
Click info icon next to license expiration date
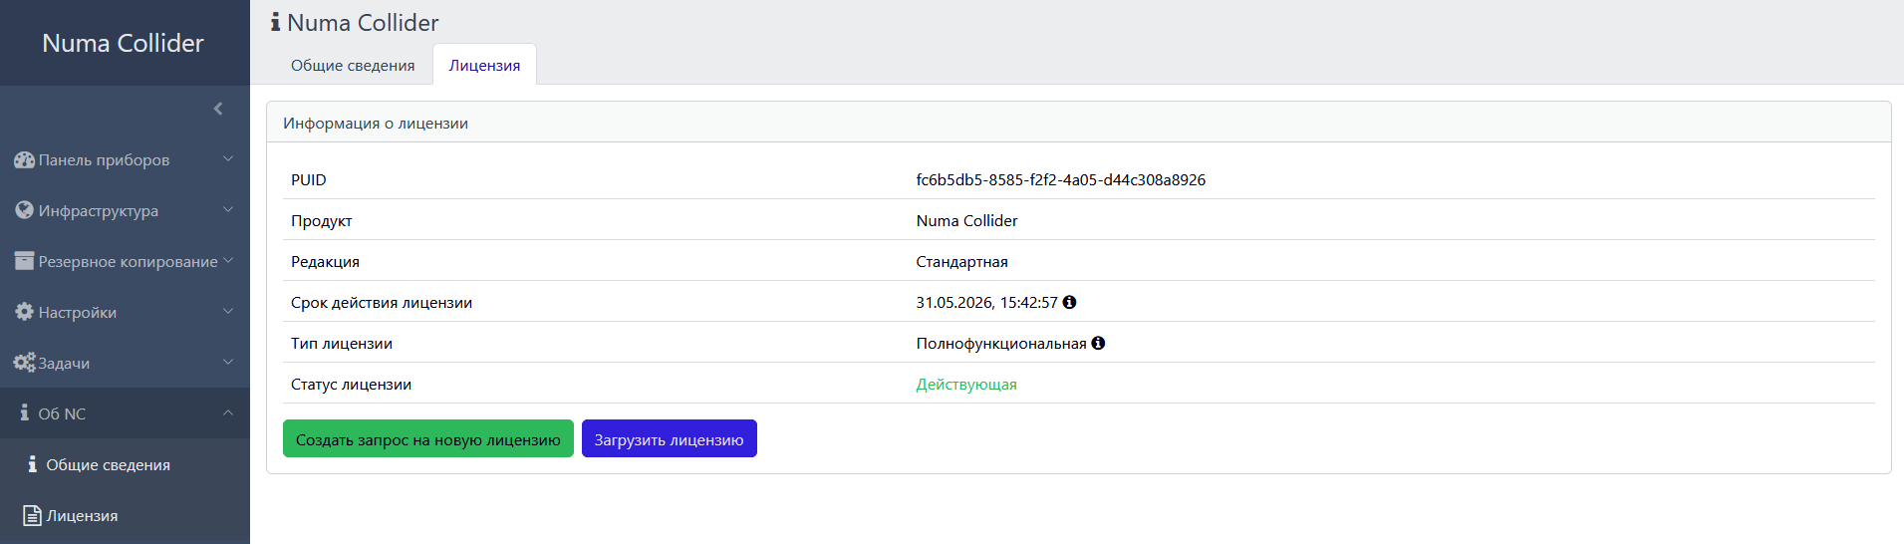1069,302
